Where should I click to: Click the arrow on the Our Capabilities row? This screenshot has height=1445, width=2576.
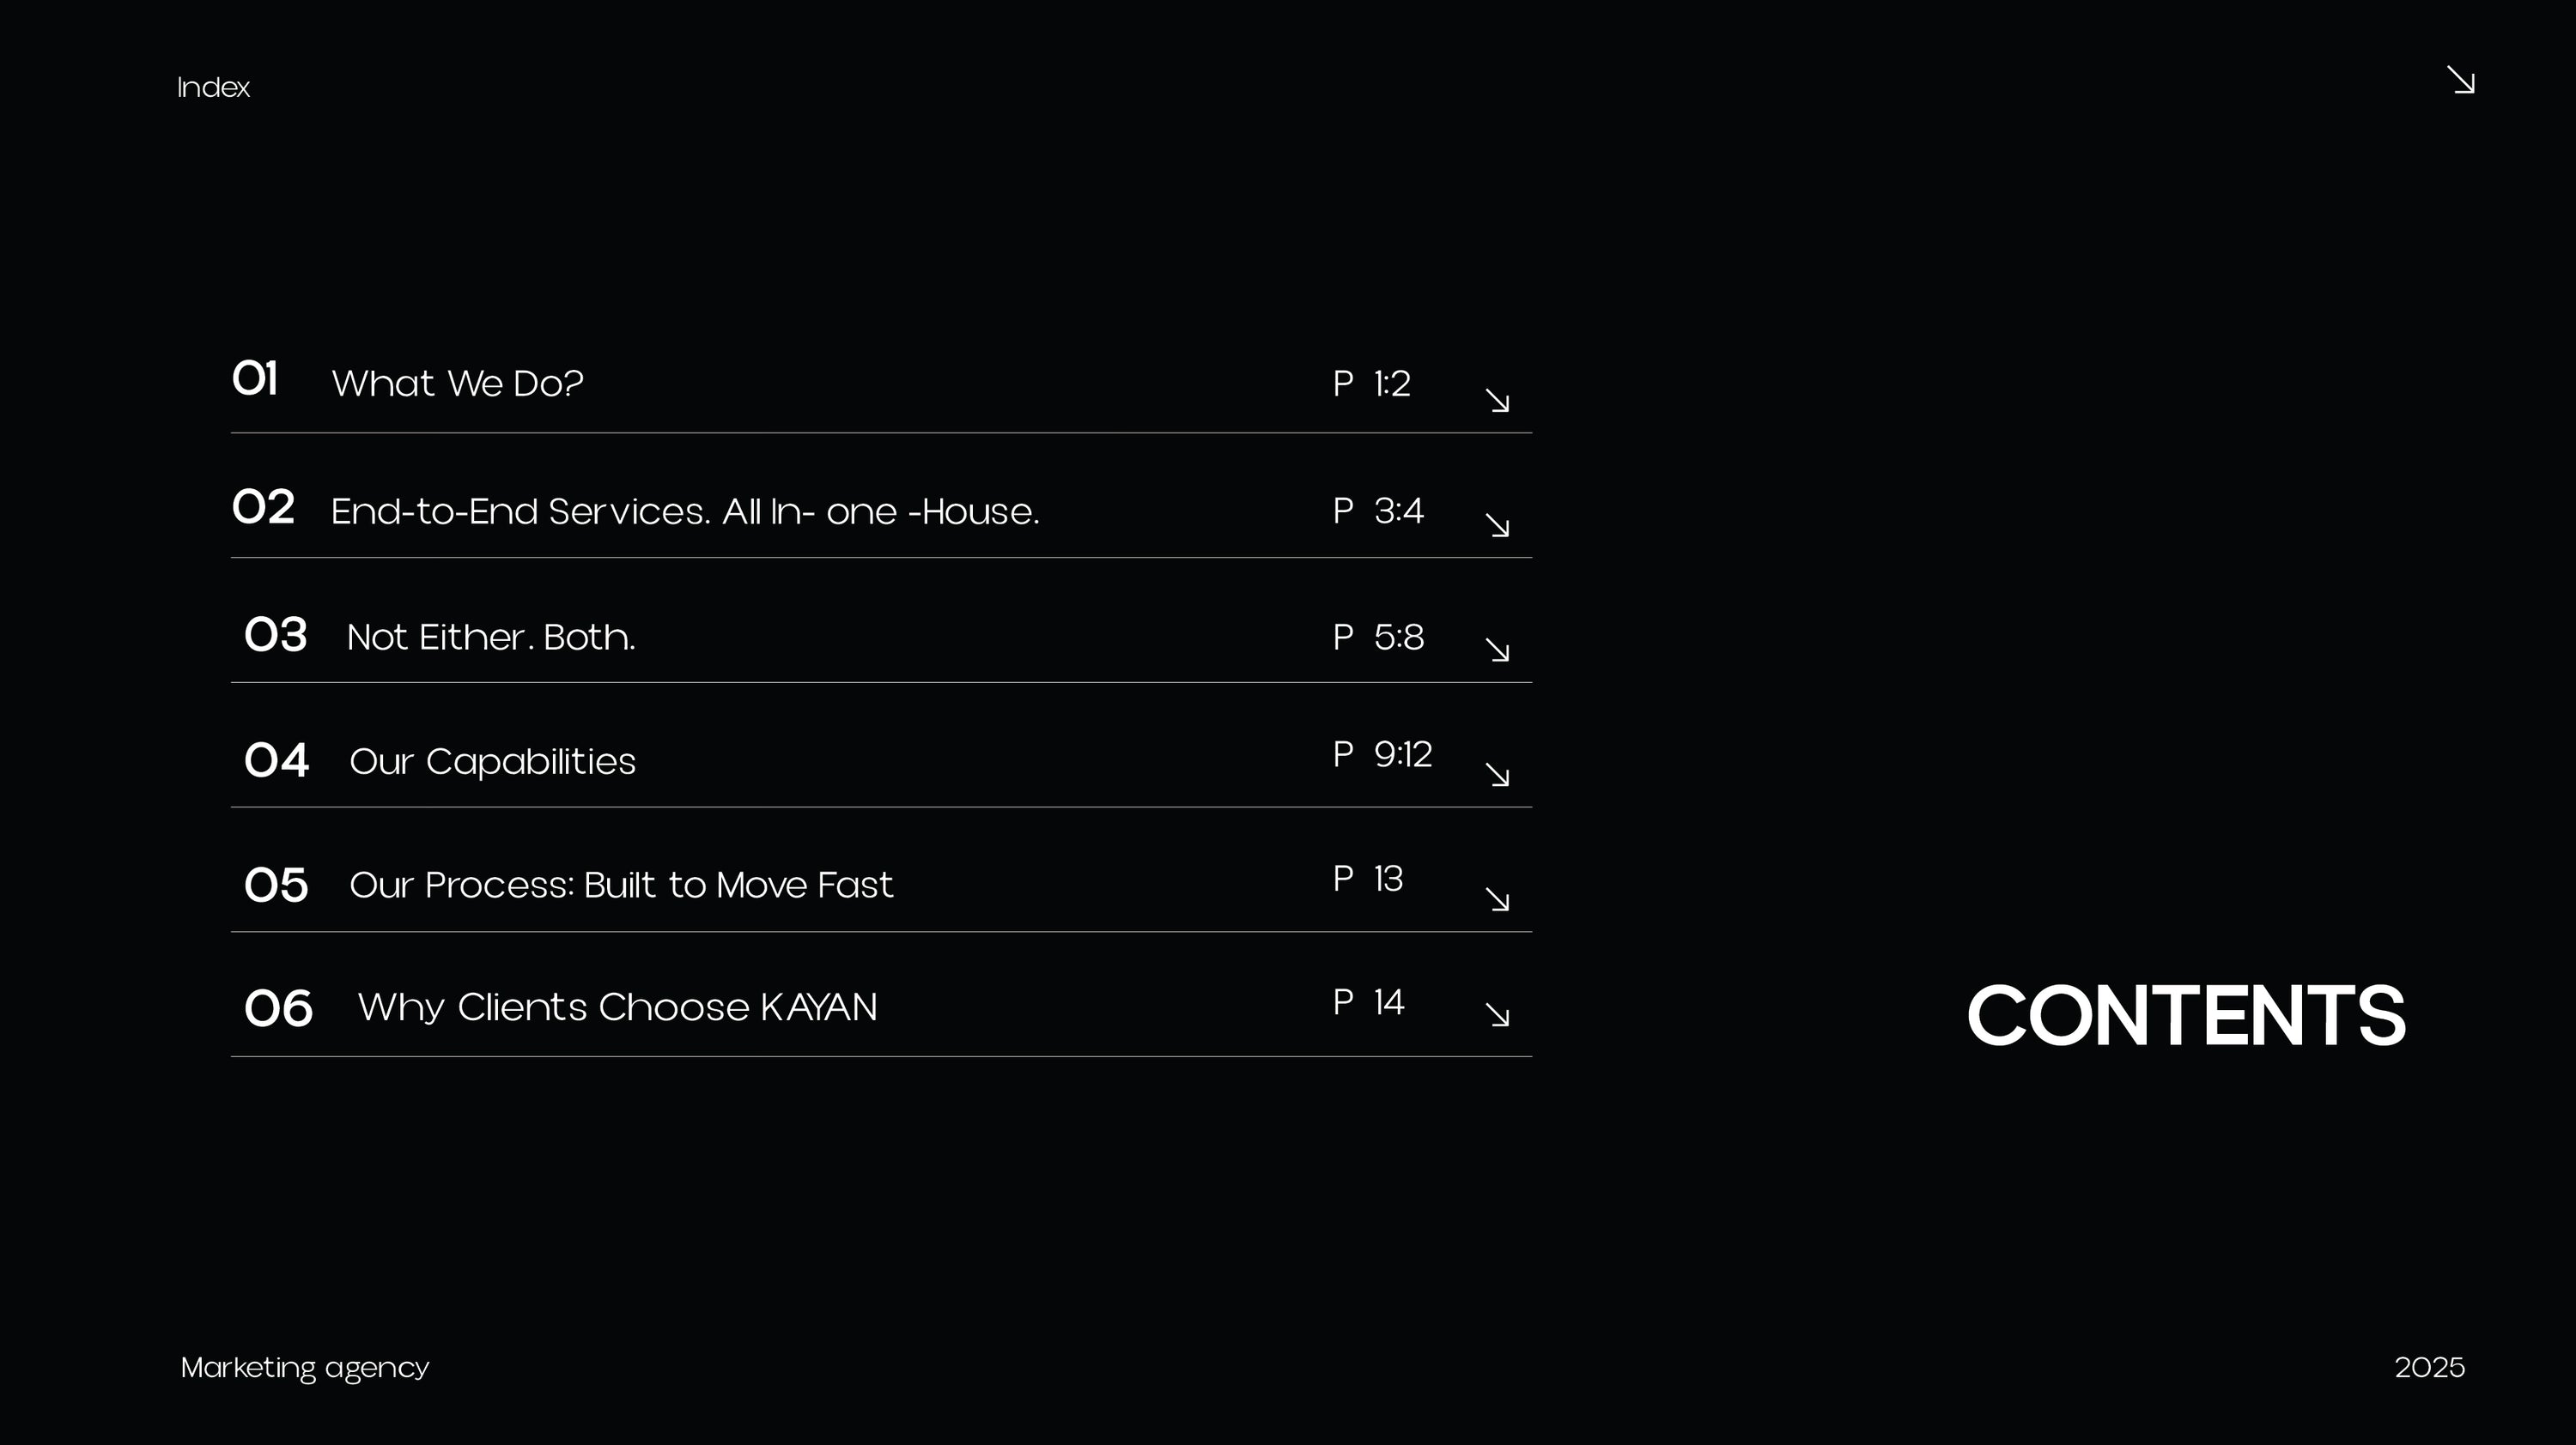point(1497,775)
